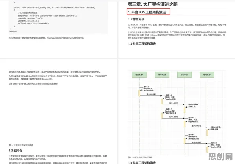Select the heading 1. 抖音 iOS 工程架构演进
Image resolution: width=235 pixels, height=164 pixels.
pyautogui.click(x=147, y=12)
